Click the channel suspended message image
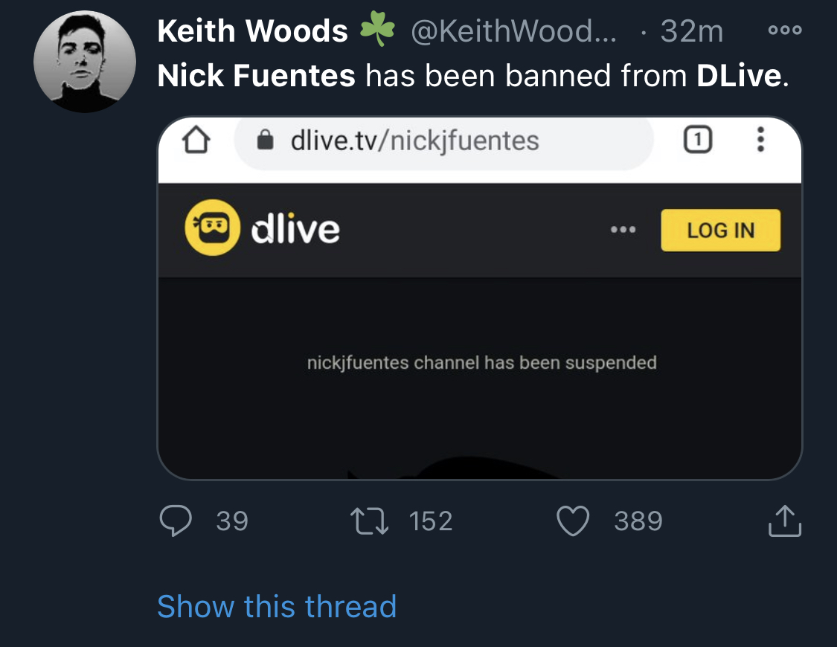 click(480, 298)
